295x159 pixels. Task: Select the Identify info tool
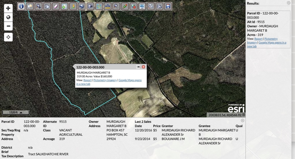click(22, 6)
